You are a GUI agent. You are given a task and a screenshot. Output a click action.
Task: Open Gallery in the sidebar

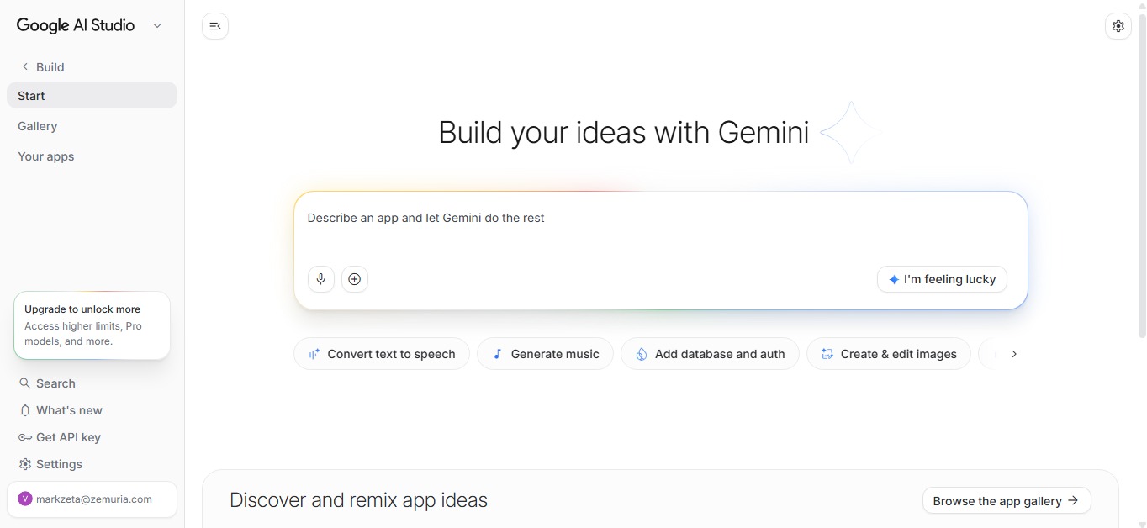[x=92, y=126]
